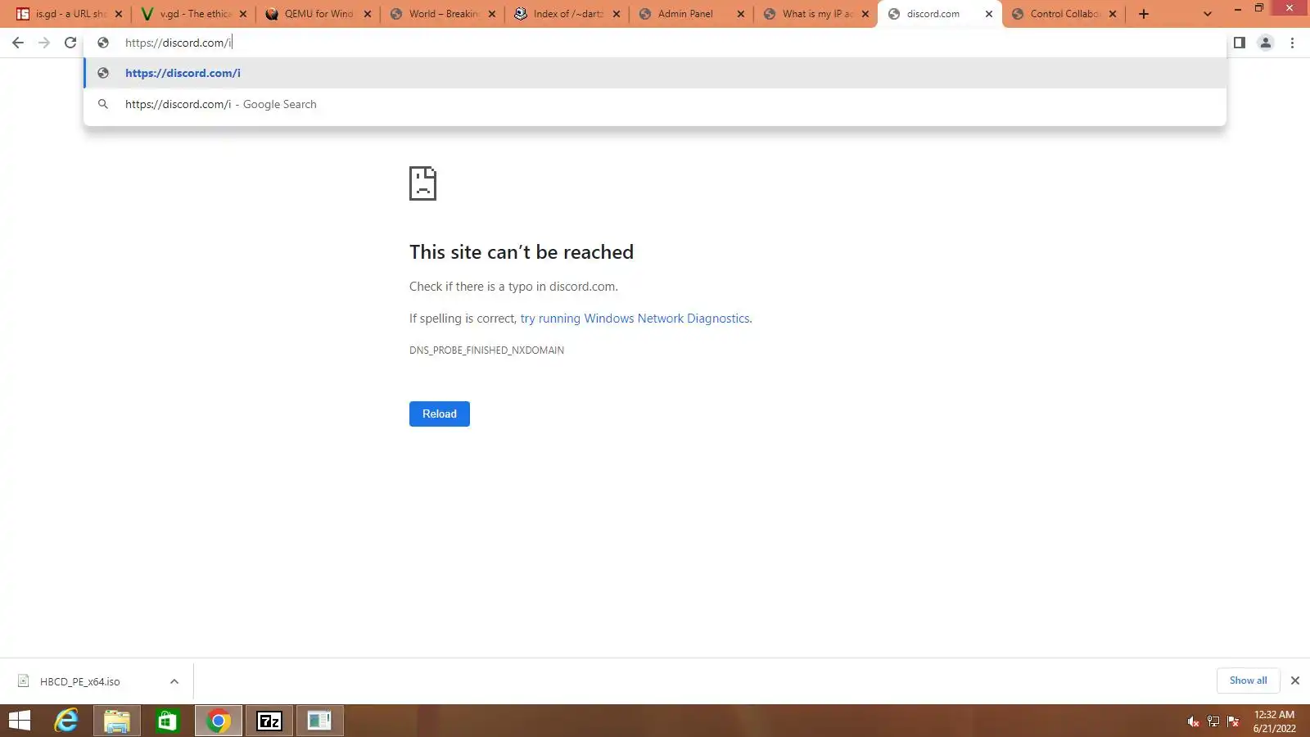The width and height of the screenshot is (1310, 737).
Task: Close the downloads bar
Action: (1295, 680)
